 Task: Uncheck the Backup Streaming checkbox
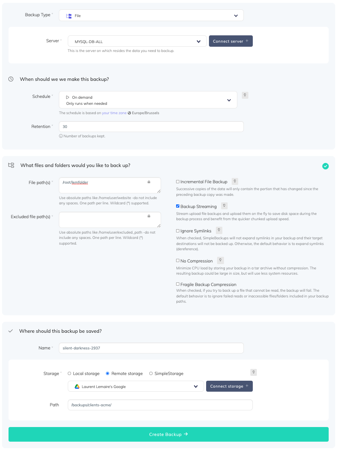pyautogui.click(x=178, y=206)
